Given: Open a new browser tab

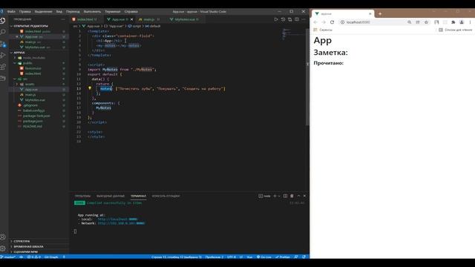Looking at the screenshot, I should click(x=380, y=13).
